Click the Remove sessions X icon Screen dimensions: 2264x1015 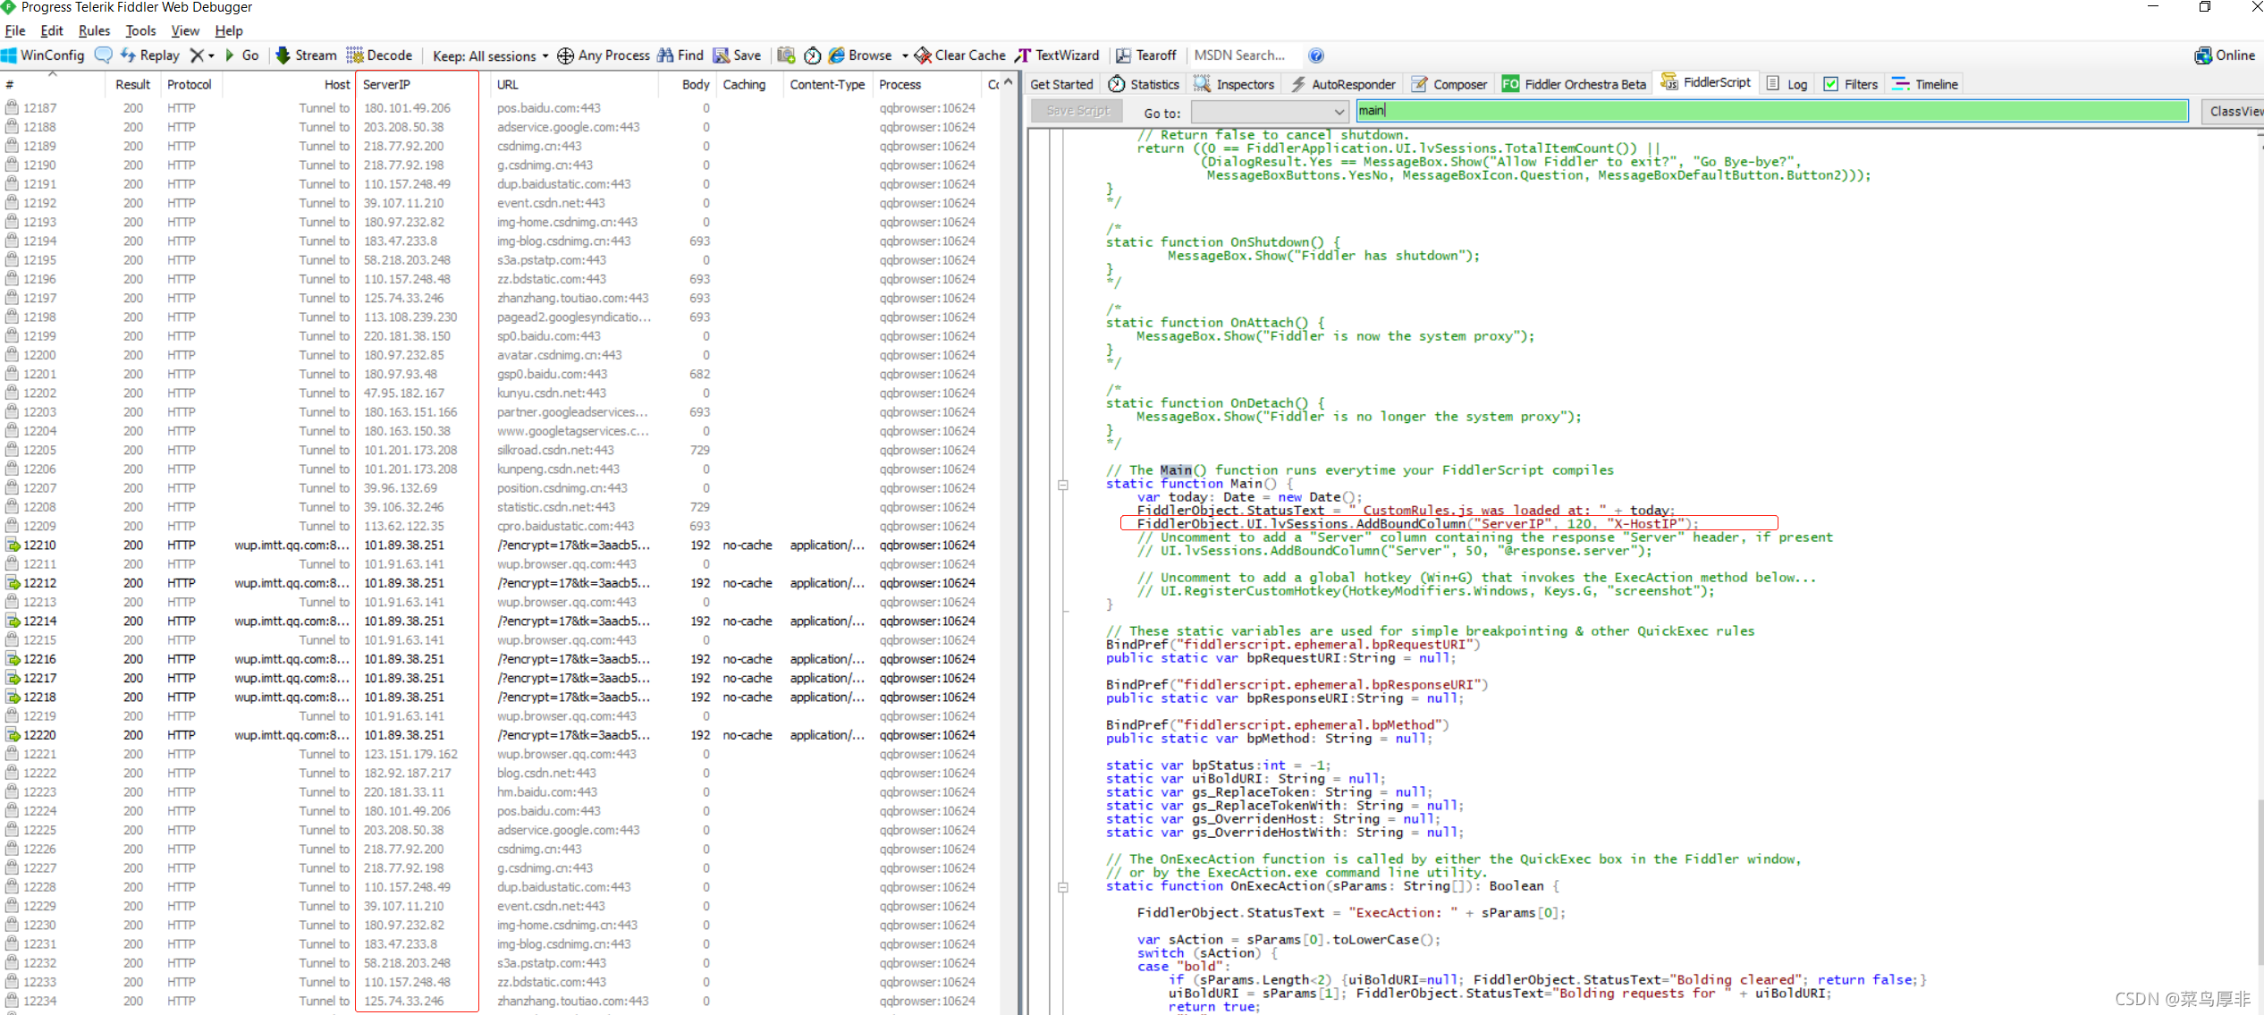(197, 55)
